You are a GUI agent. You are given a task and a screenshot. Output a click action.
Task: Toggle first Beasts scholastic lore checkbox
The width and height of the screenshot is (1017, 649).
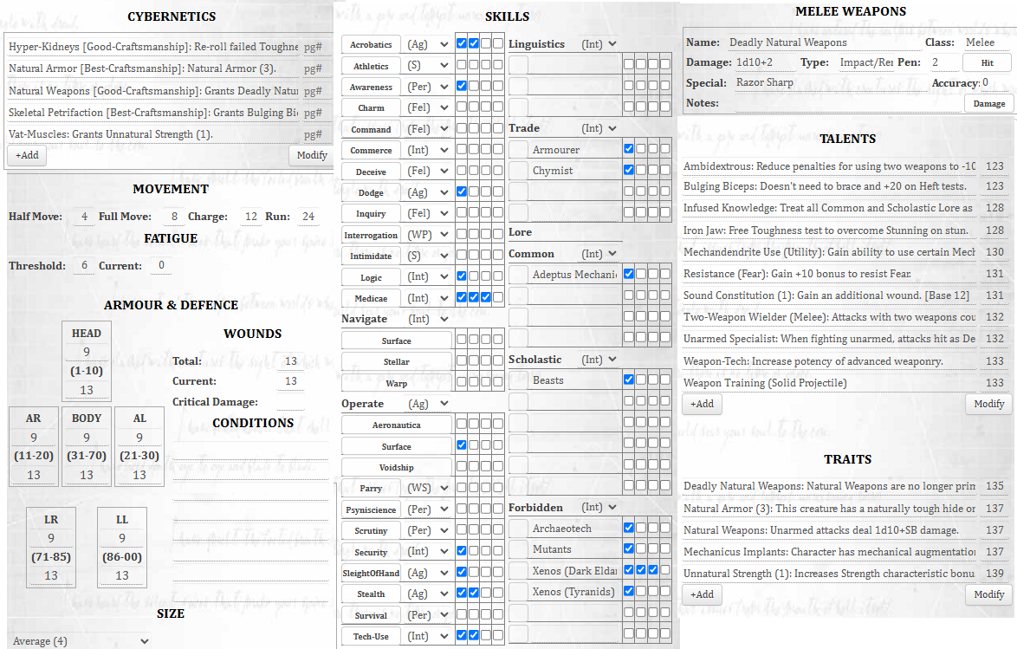pyautogui.click(x=629, y=379)
